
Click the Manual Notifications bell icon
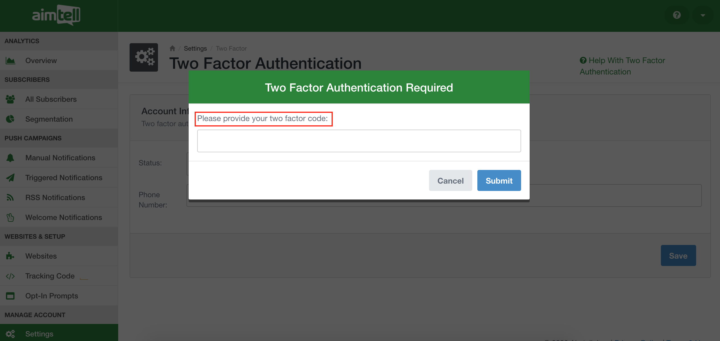pyautogui.click(x=10, y=158)
